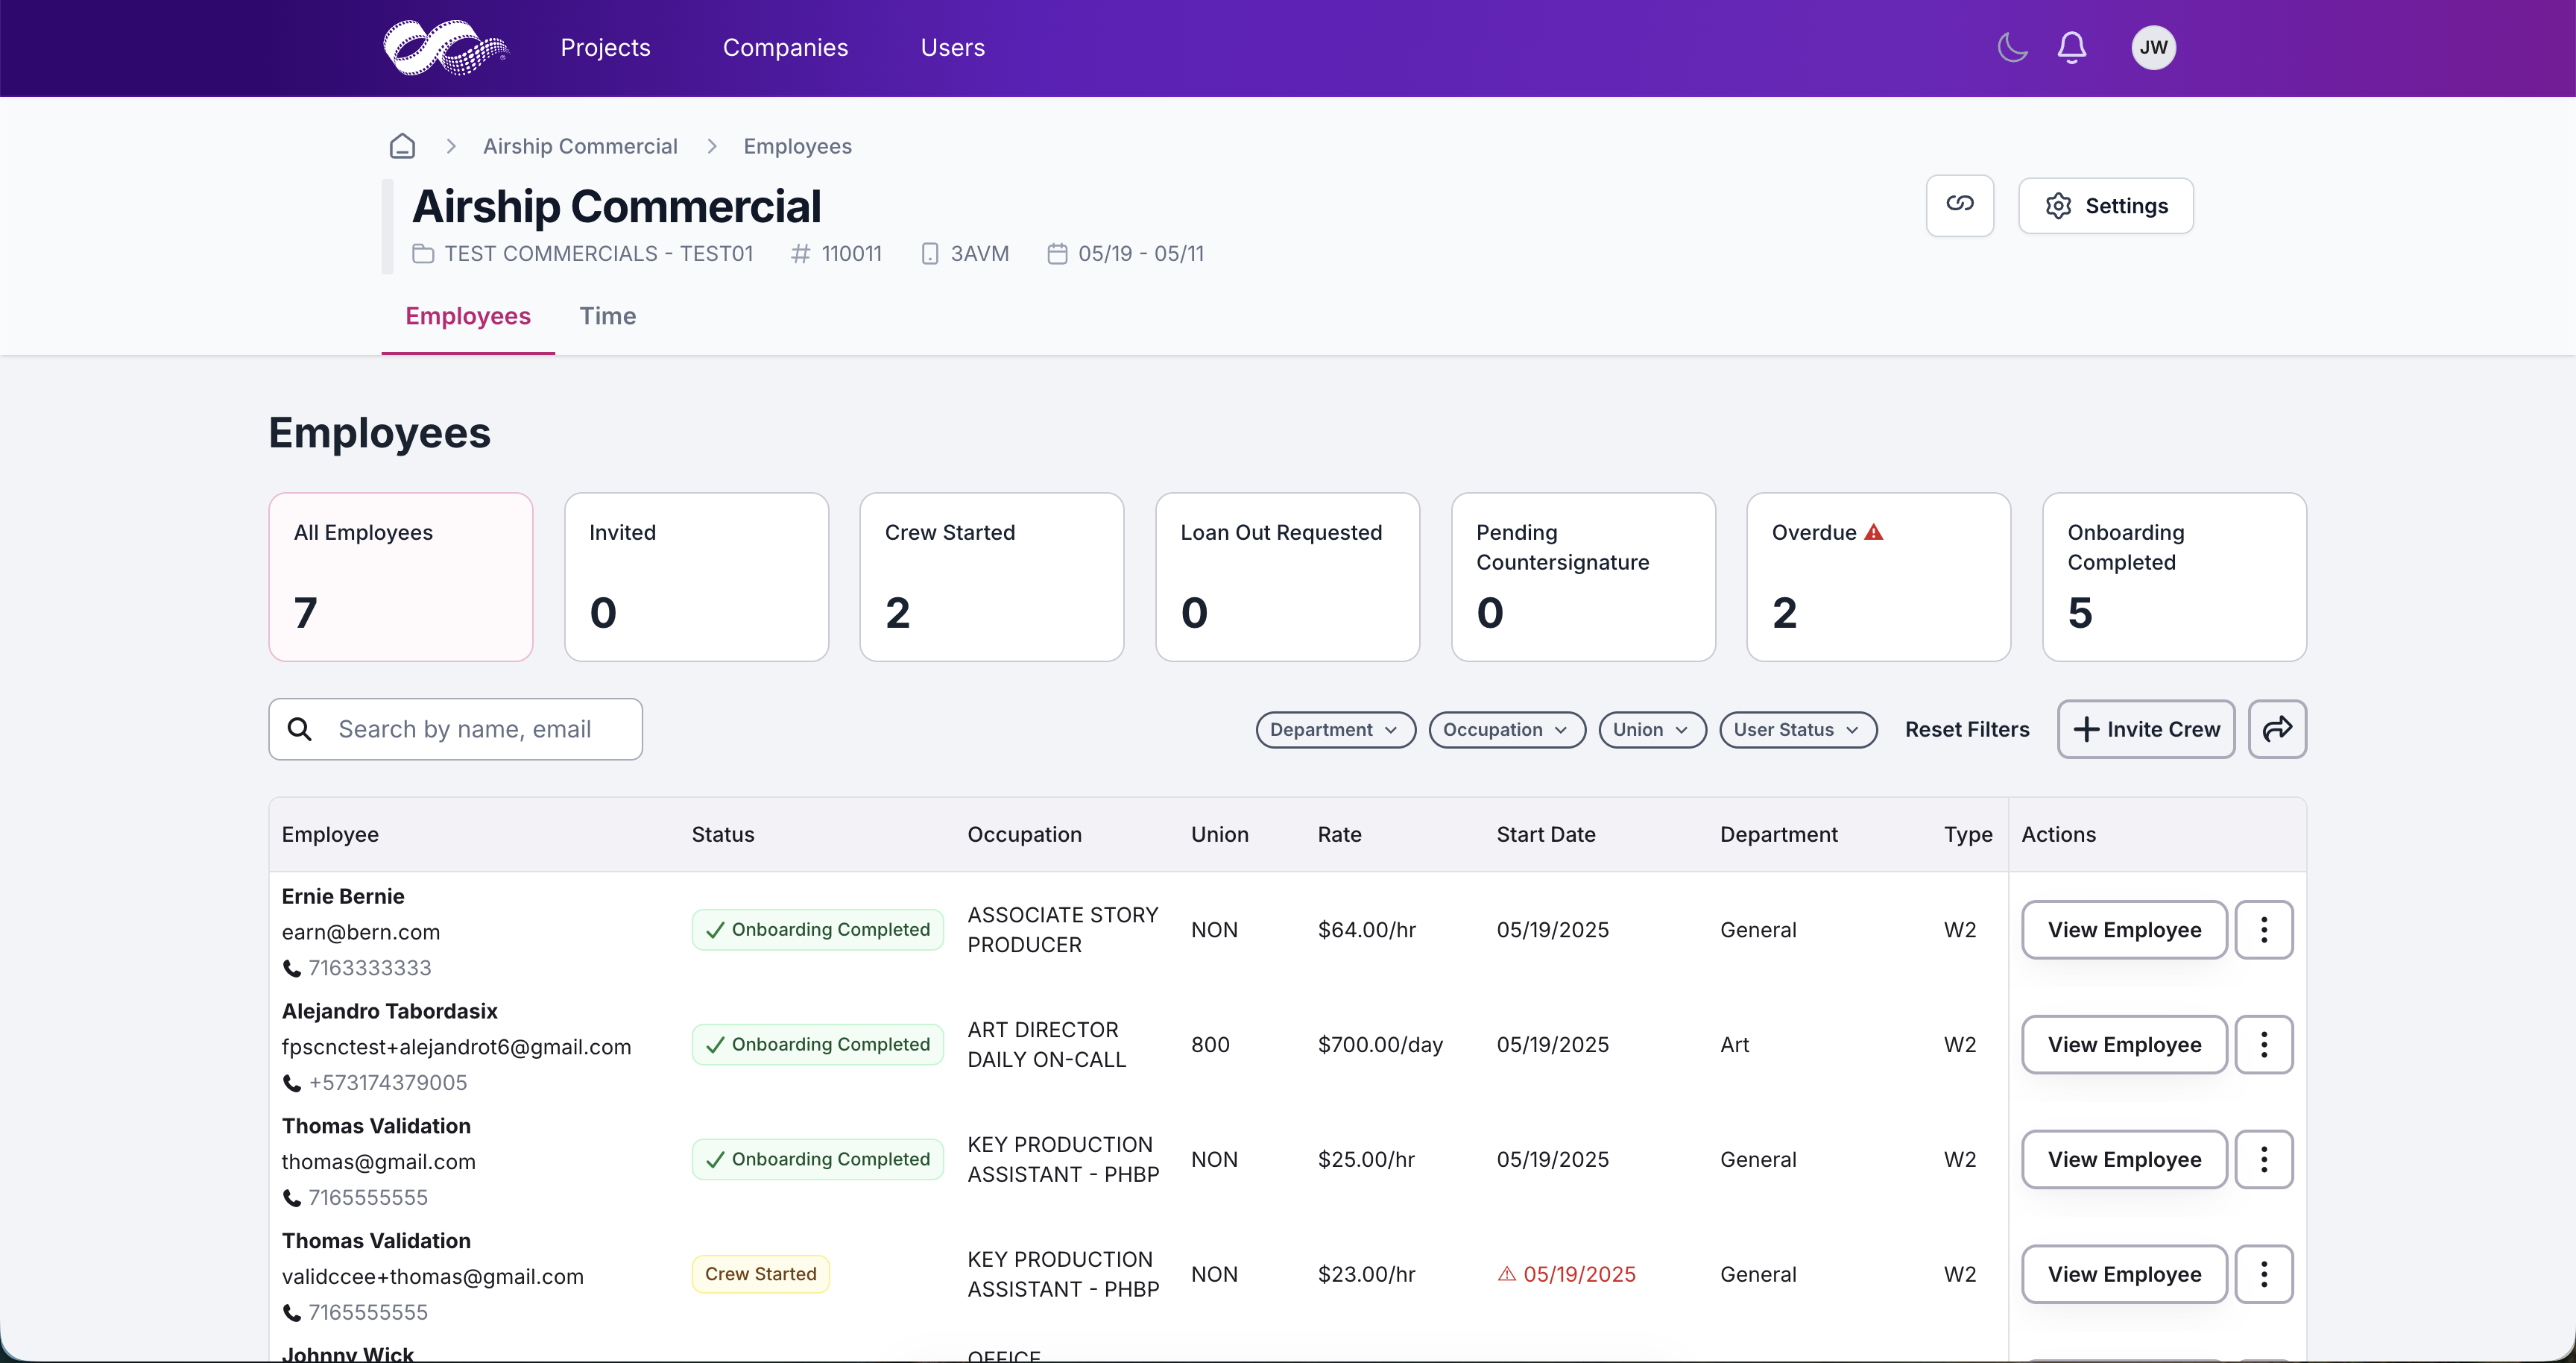This screenshot has width=2576, height=1363.
Task: Click the Union column header
Action: pos(1220,835)
